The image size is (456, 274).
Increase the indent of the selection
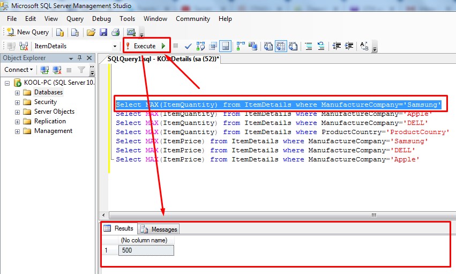(349, 46)
